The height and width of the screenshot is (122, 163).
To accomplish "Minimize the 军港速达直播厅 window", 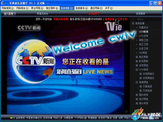I will pyautogui.click(x=151, y=3).
